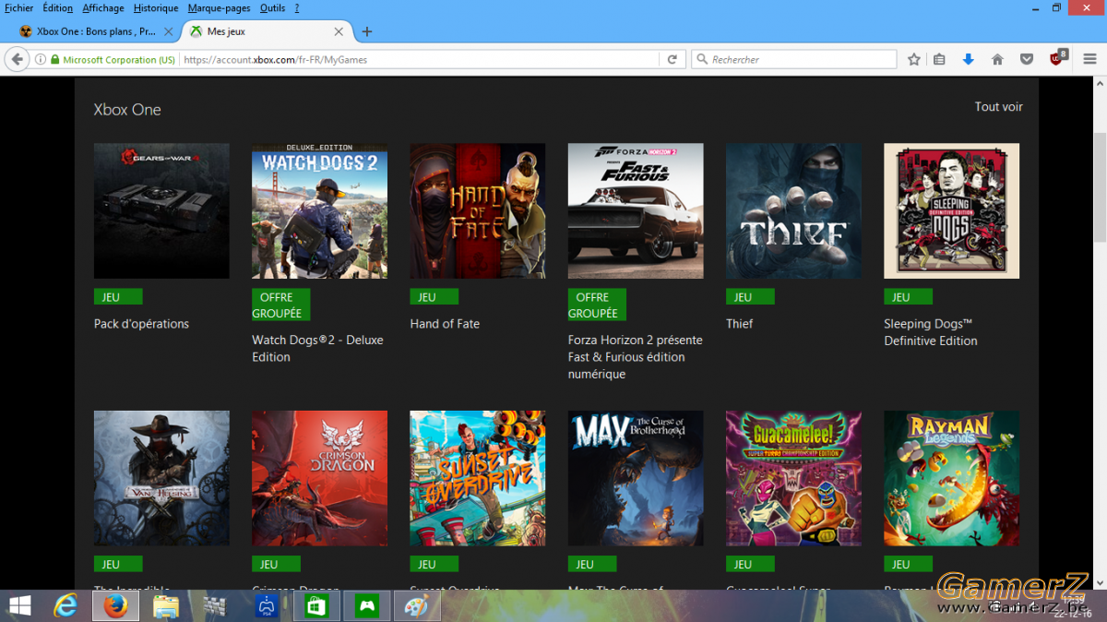Viewport: 1107px width, 622px height.
Task: Open the Xbox app in taskbar
Action: coord(367,606)
